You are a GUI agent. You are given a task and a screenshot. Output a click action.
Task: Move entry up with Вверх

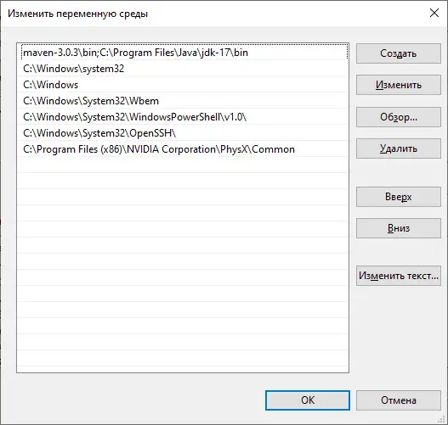point(399,197)
